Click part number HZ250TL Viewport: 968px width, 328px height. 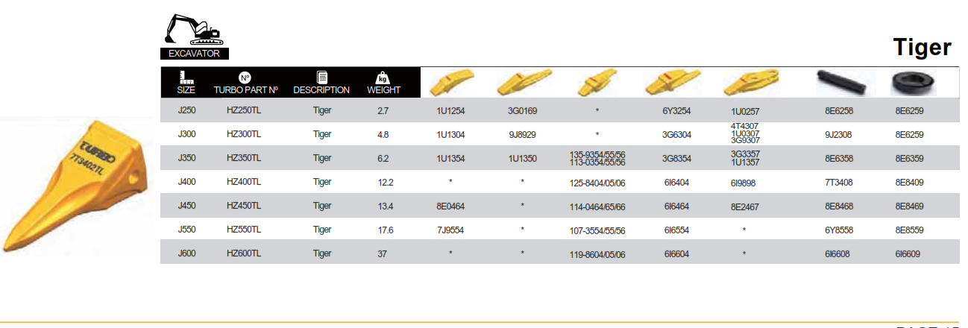pyautogui.click(x=244, y=110)
